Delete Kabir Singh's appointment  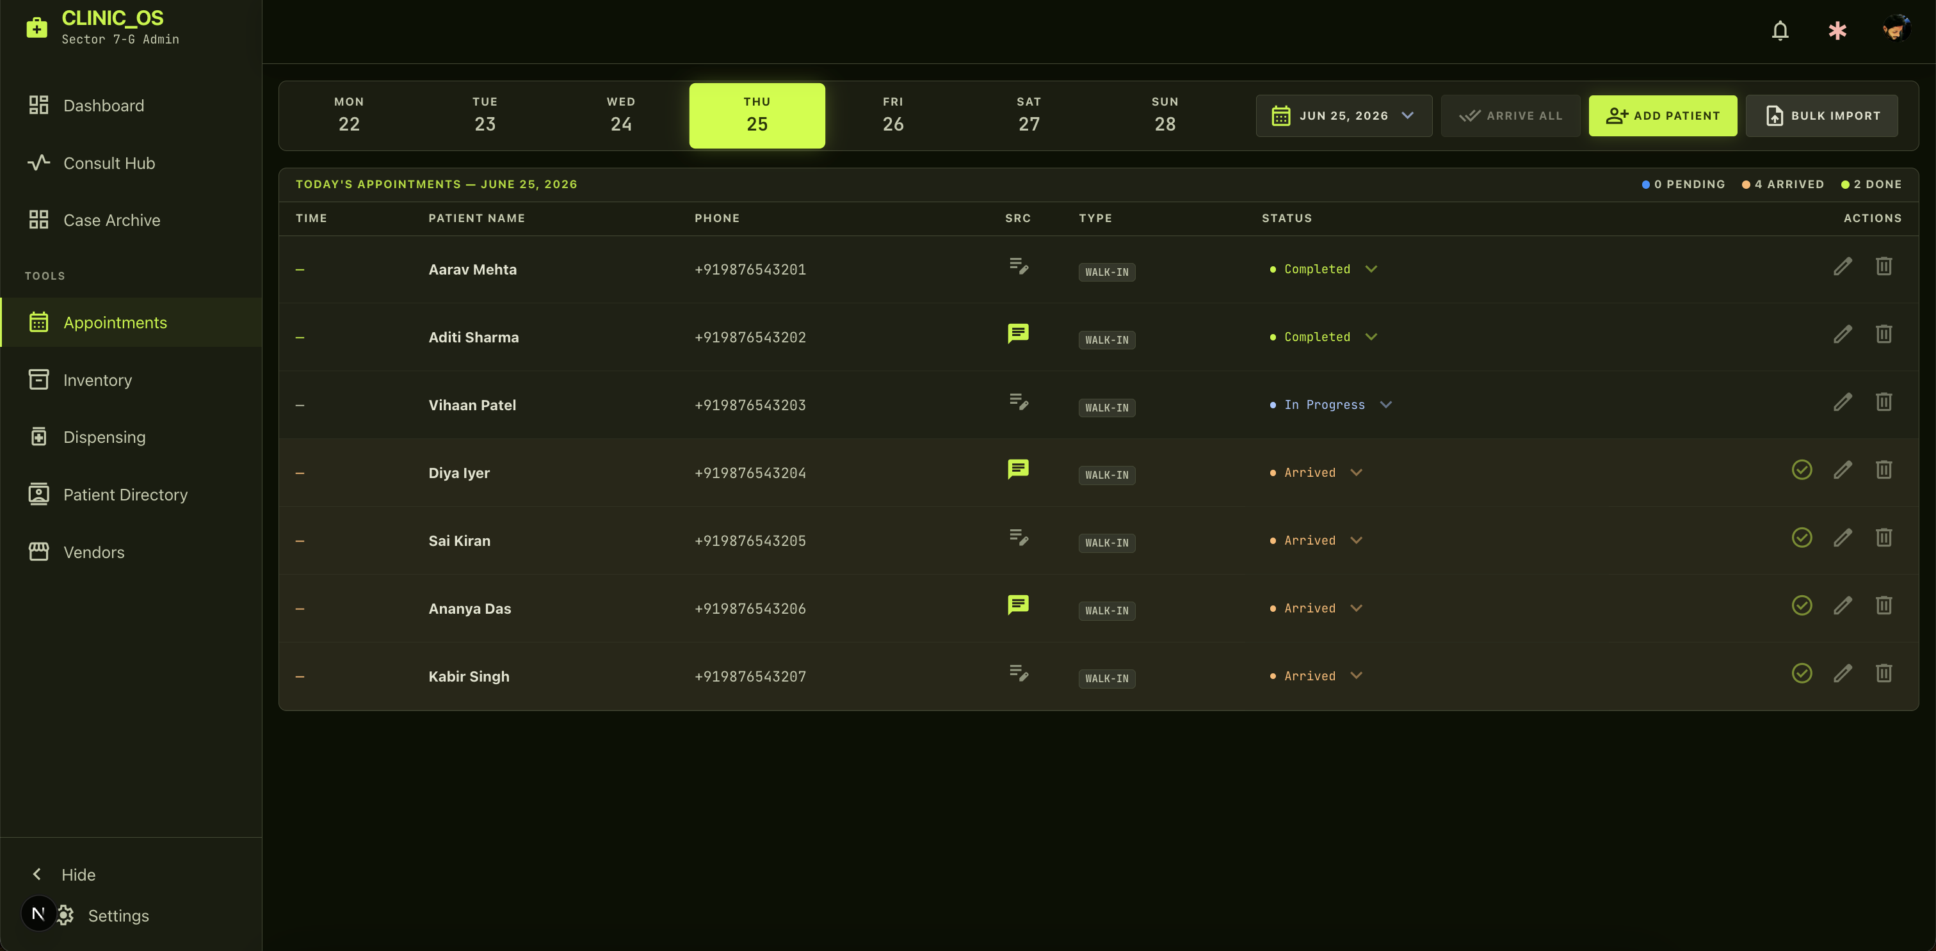(1884, 673)
